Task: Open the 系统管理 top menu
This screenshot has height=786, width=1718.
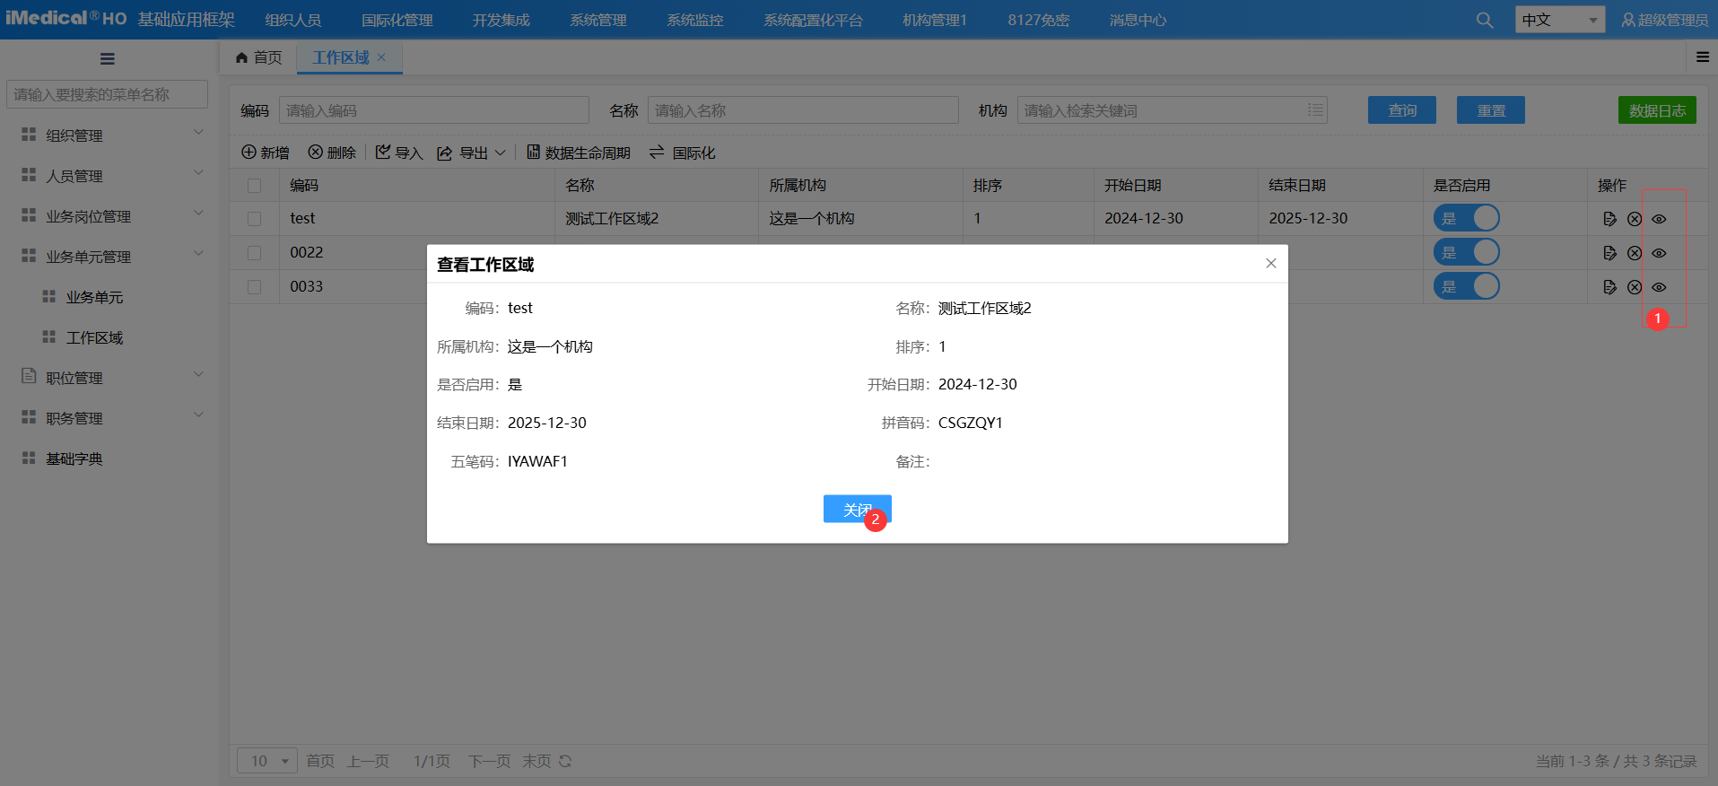Action: [597, 20]
